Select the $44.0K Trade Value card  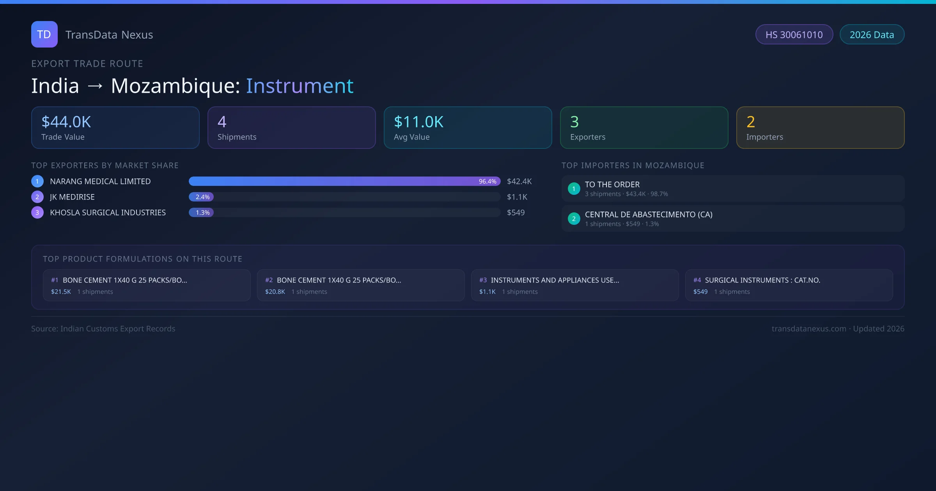(x=115, y=128)
